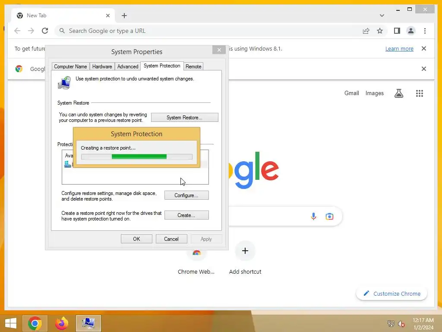Open Google Images link
Image resolution: width=442 pixels, height=332 pixels.
374,93
